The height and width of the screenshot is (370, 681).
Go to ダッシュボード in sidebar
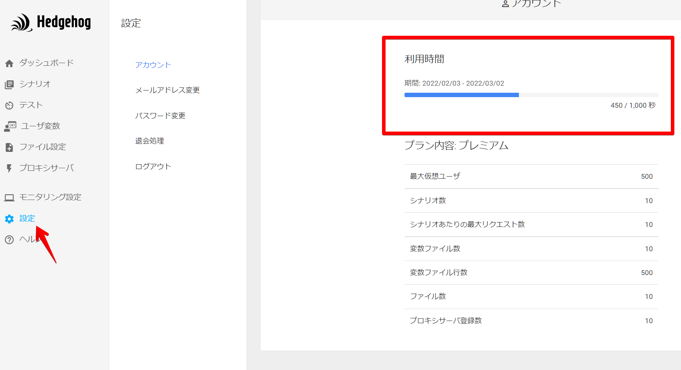[x=46, y=63]
